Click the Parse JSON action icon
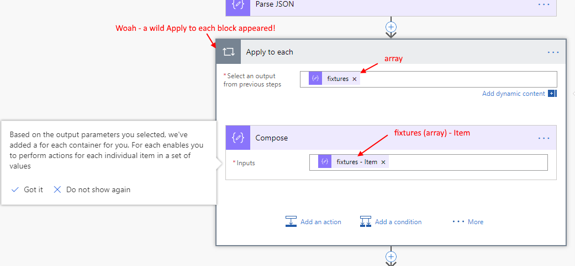This screenshot has height=266, width=575. pyautogui.click(x=239, y=4)
